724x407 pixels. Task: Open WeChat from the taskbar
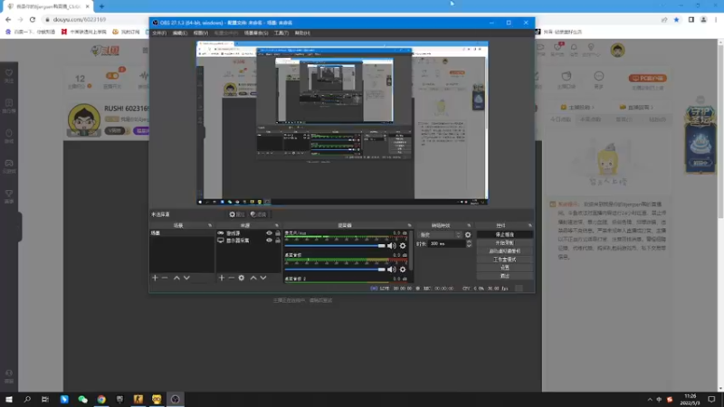pos(82,399)
